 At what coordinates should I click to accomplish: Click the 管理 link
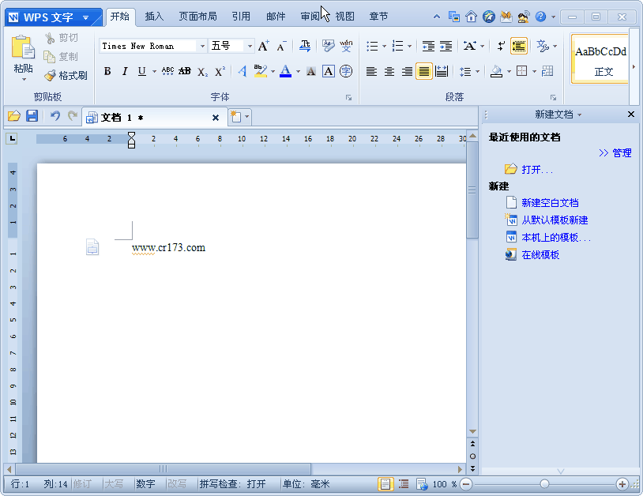click(622, 153)
